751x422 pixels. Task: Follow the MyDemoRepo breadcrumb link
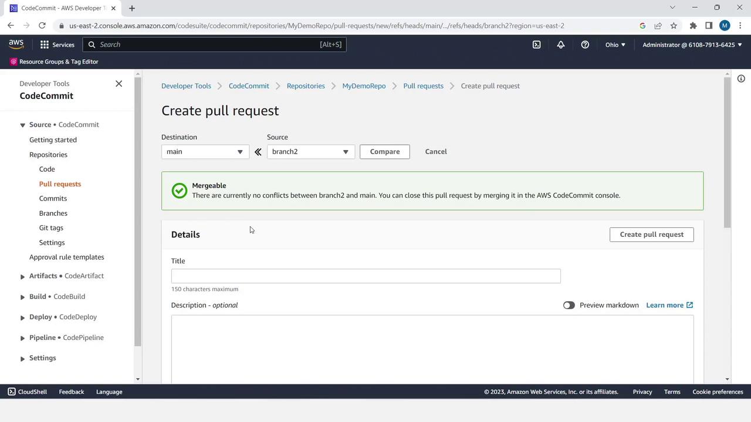364,86
